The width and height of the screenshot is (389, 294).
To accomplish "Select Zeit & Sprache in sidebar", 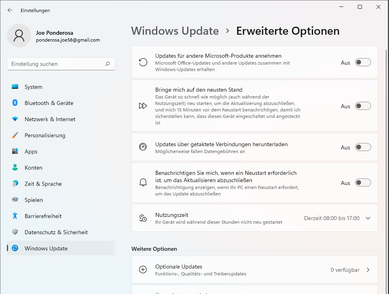I will pos(43,184).
